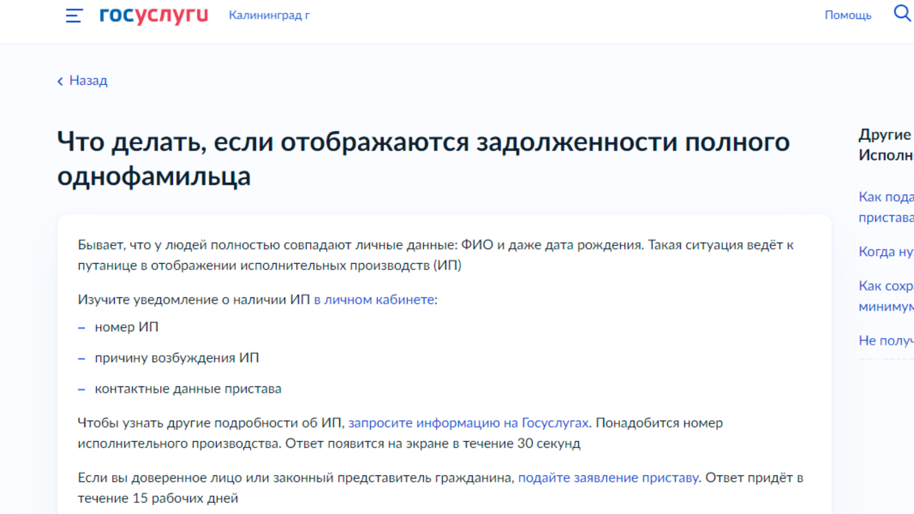This screenshot has width=914, height=514.
Task: Open sidebar link 'Когда ну...'
Action: [886, 251]
